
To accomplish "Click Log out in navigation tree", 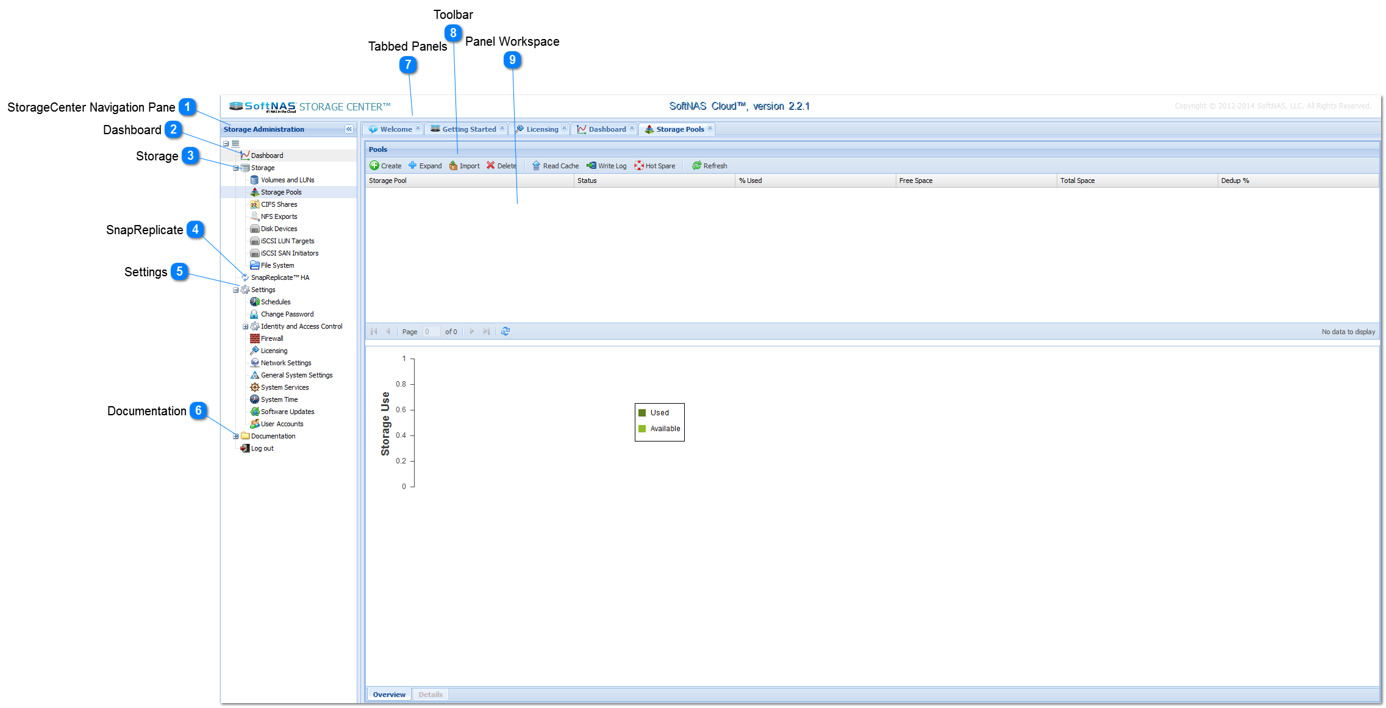I will (x=262, y=448).
